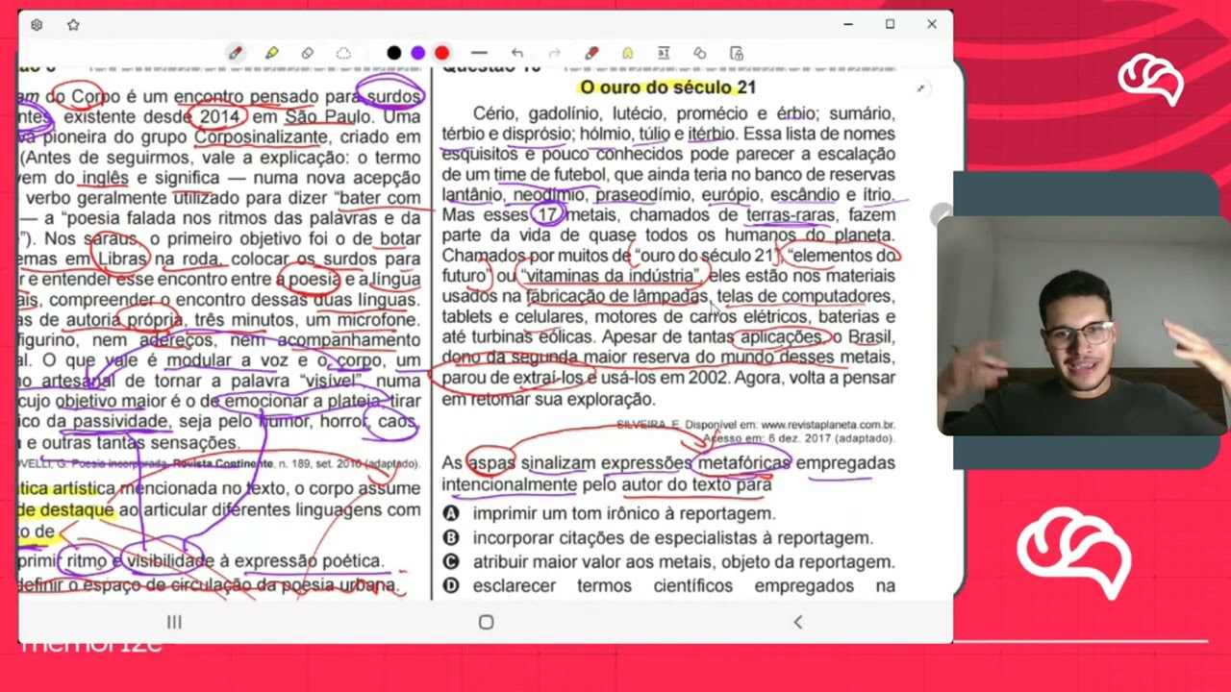The width and height of the screenshot is (1231, 692).
Task: Minimize the note app window
Action: pyautogui.click(x=848, y=24)
